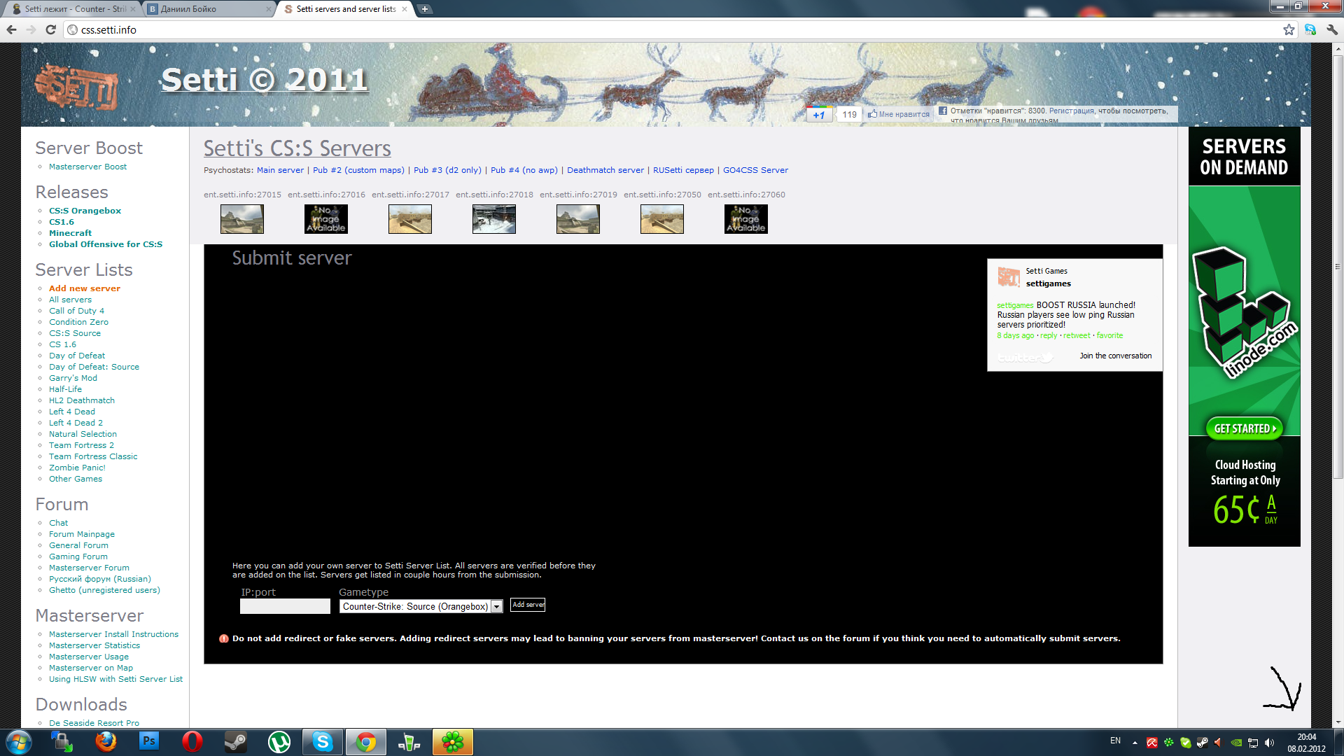Click the white speaker volume tray icon

click(x=1270, y=742)
